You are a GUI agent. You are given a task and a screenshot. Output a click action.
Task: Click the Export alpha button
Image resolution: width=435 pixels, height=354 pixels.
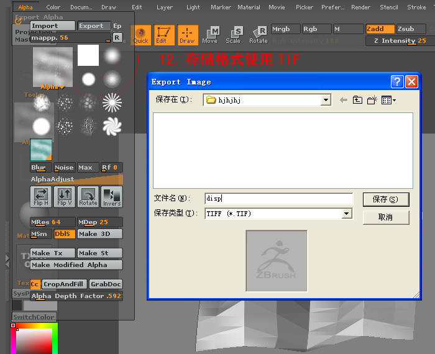pos(94,26)
